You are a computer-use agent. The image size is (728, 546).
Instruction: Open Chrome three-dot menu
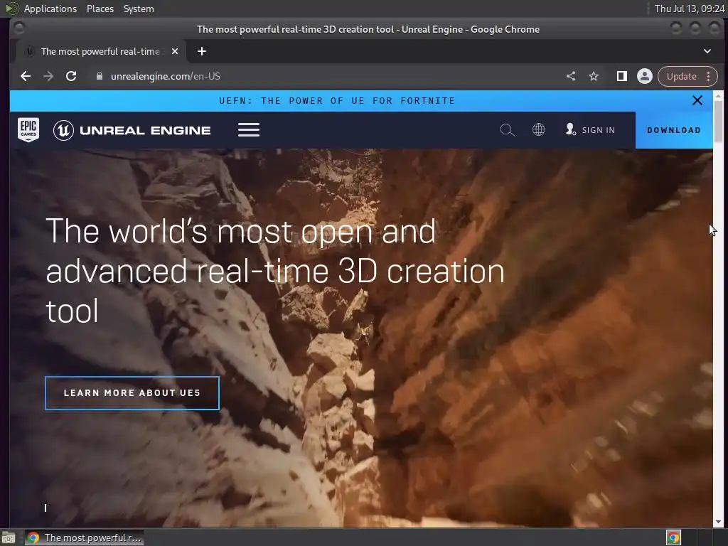709,76
